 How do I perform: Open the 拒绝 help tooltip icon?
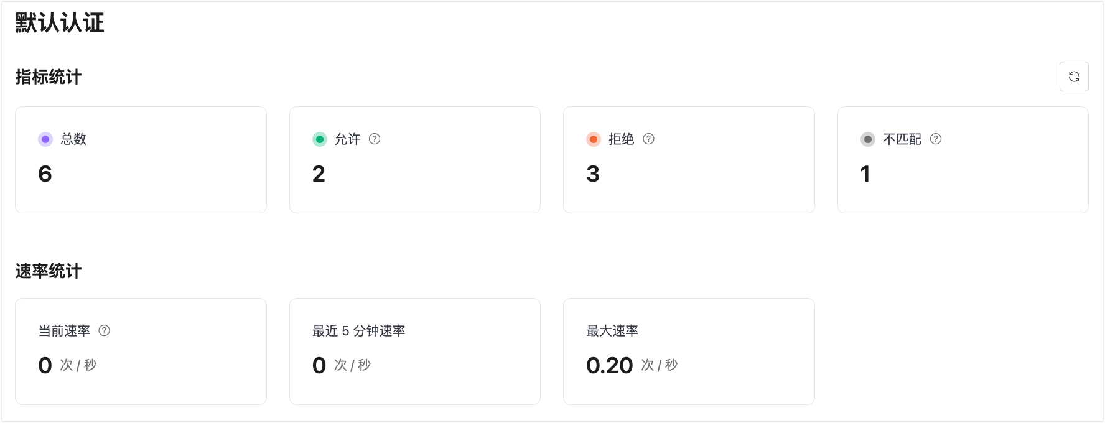[x=649, y=139]
